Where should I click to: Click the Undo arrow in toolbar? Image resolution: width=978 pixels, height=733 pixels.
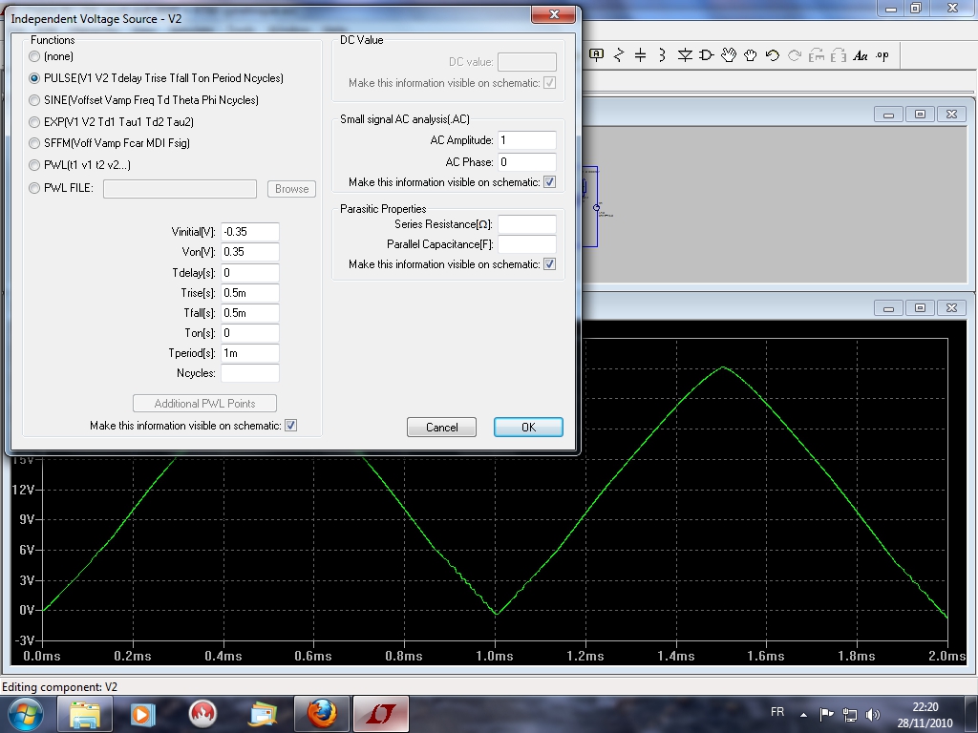[x=772, y=55]
